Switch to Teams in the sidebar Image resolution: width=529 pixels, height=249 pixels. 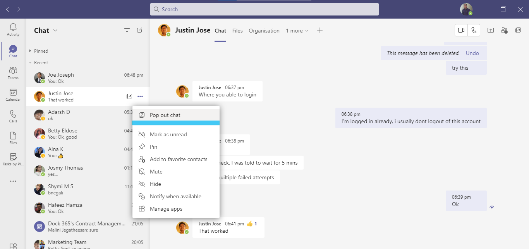pos(13,73)
